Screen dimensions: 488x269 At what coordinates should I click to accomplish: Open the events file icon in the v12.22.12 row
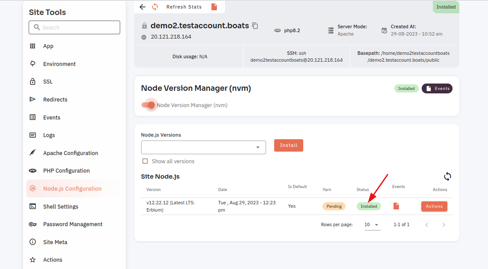(x=396, y=206)
